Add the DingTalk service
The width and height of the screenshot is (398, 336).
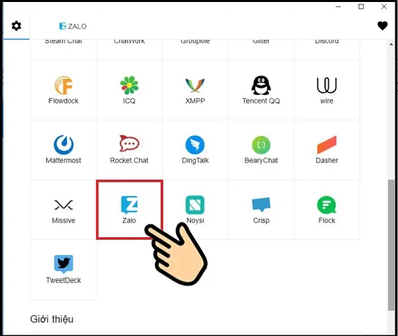click(x=195, y=145)
